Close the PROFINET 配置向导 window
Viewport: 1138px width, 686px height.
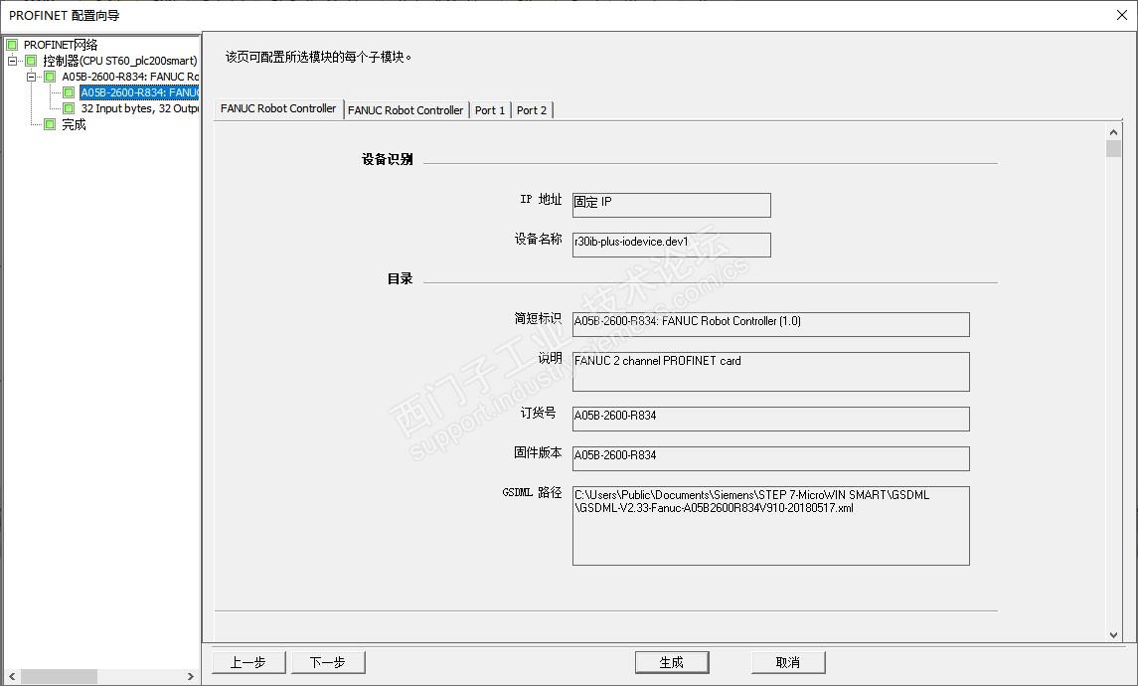1121,15
